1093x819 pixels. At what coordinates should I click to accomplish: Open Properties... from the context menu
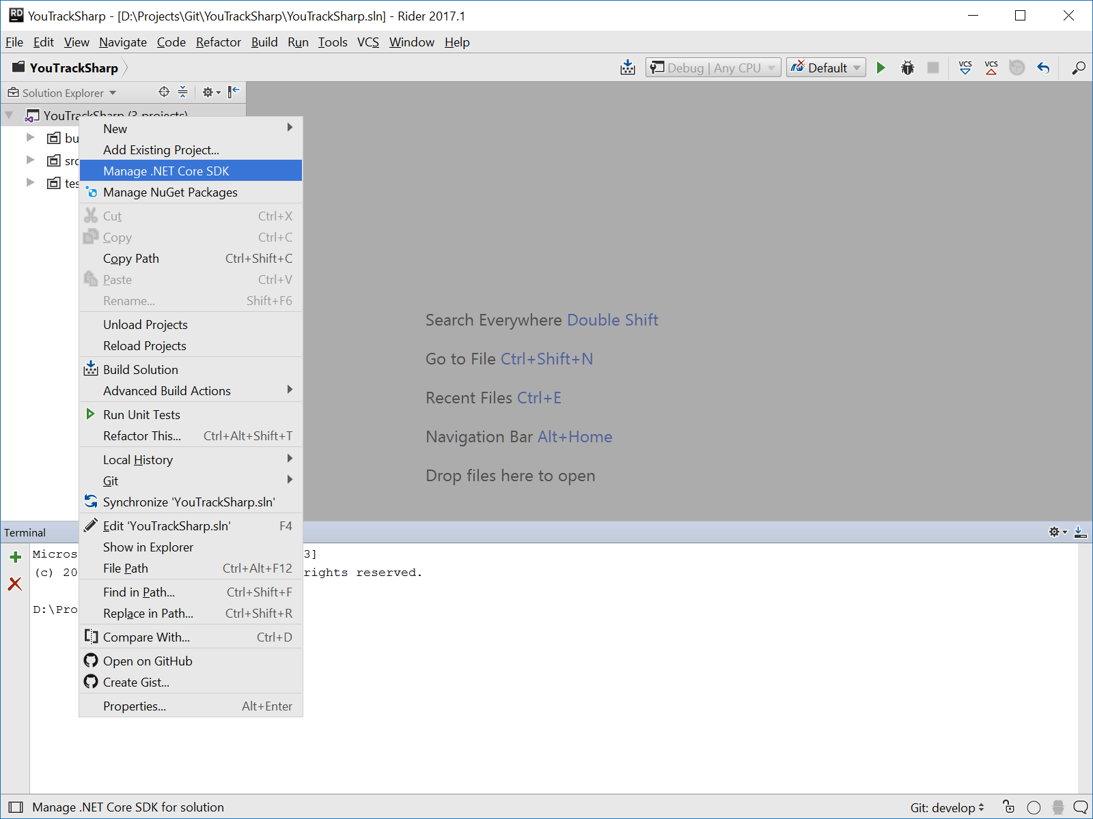pos(191,706)
